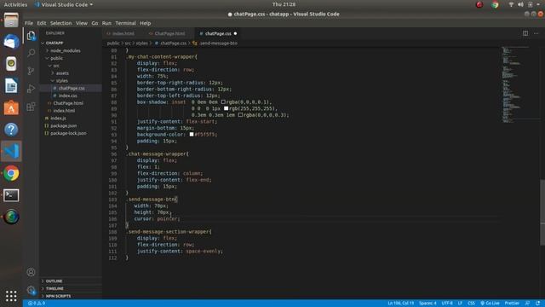Click the UTF-8 encoding status item
Screen dimensions: 545x307
(x=447, y=304)
